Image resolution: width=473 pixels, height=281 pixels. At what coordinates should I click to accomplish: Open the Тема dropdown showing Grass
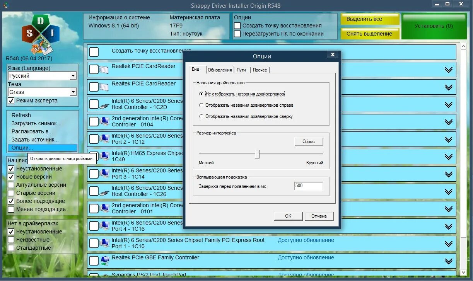73,92
